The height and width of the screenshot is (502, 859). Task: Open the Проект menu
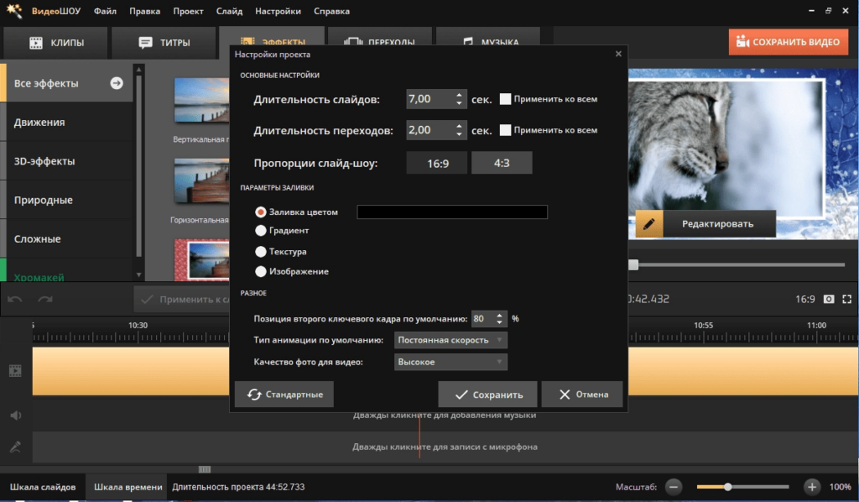[x=188, y=11]
